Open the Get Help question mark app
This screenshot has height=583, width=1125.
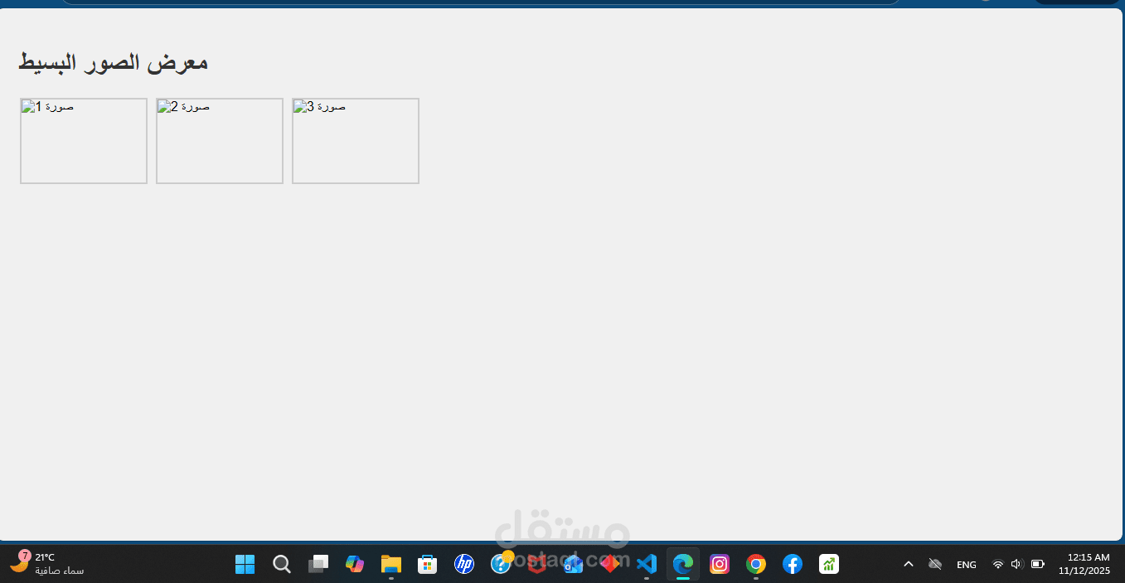[x=501, y=564]
